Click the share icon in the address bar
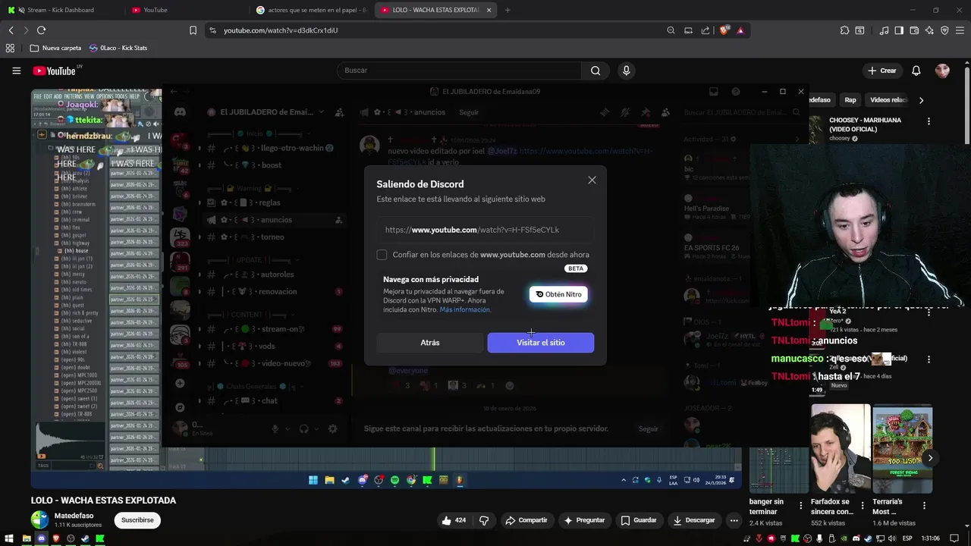The height and width of the screenshot is (546, 971). 705,30
